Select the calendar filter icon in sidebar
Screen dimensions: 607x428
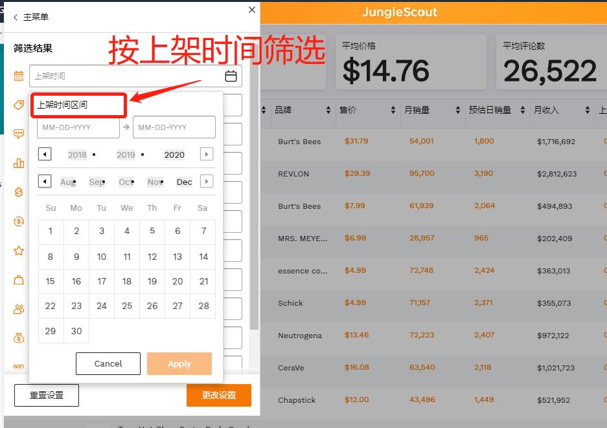(18, 75)
